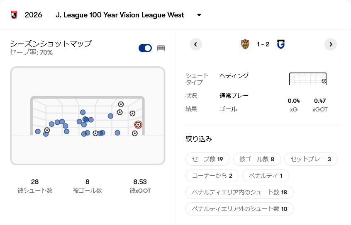Viewport: 351px width, 225px height.
Task: Filter by コーナーから 2
Action: (212, 176)
